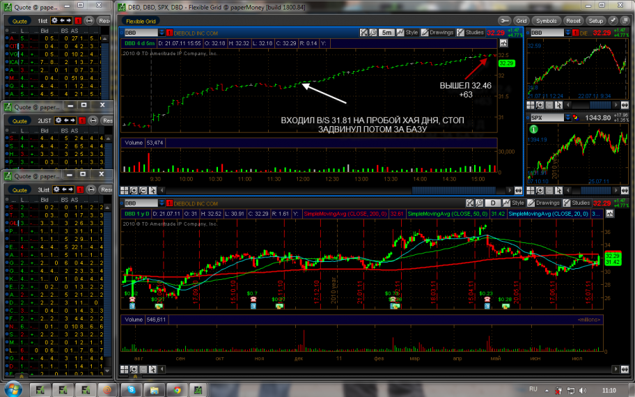Open the Setup button
635x397 pixels.
[596, 21]
